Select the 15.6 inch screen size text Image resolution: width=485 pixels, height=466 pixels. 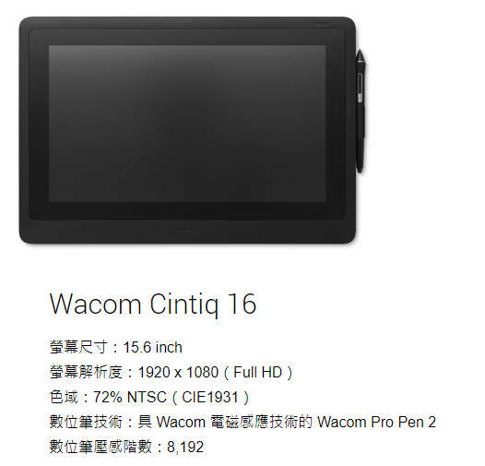[153, 347]
